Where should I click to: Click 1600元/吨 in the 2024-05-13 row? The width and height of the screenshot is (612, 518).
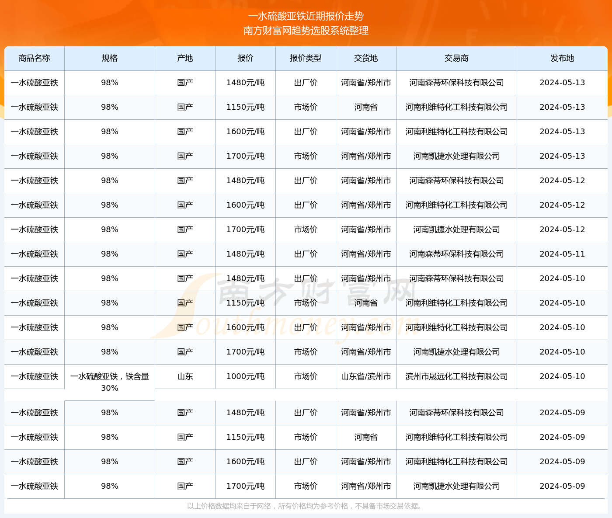coord(245,132)
